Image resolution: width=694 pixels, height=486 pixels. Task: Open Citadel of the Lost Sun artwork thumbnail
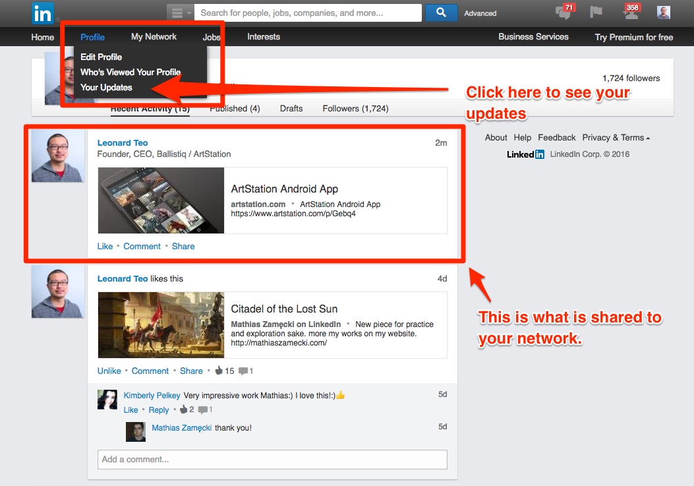point(161,324)
